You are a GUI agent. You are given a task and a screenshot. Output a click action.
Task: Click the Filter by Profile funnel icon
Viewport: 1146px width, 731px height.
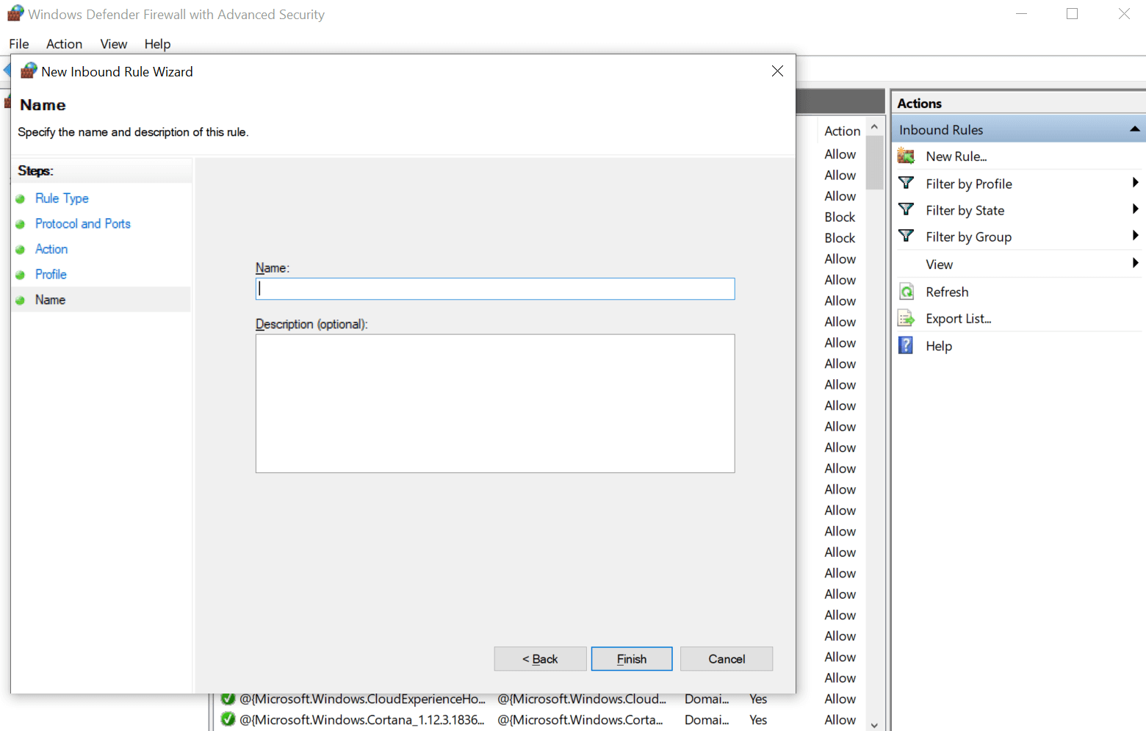coord(907,183)
